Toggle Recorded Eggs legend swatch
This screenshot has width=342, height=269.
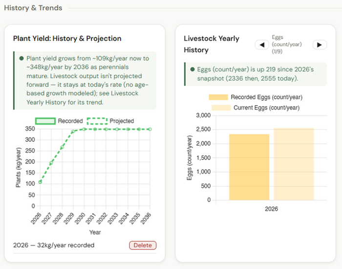tap(218, 97)
